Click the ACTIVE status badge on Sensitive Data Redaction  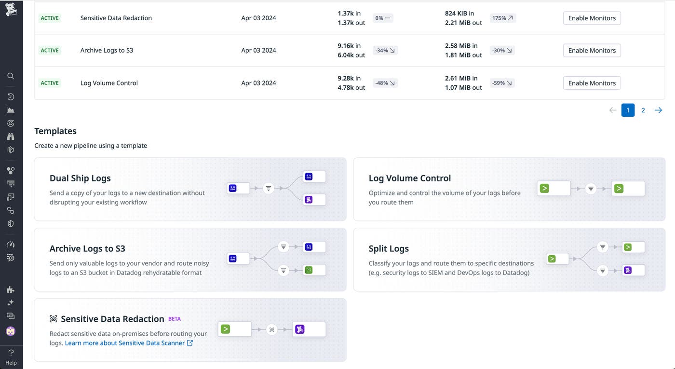50,18
